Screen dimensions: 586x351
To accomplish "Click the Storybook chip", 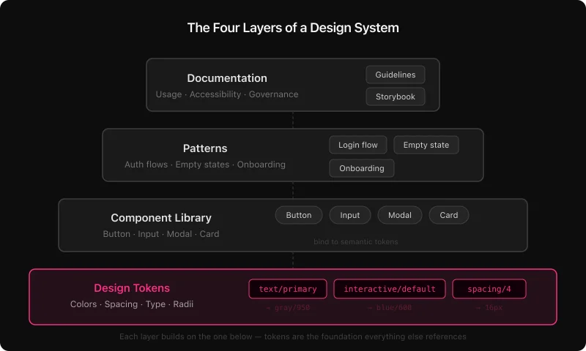I will pyautogui.click(x=396, y=97).
